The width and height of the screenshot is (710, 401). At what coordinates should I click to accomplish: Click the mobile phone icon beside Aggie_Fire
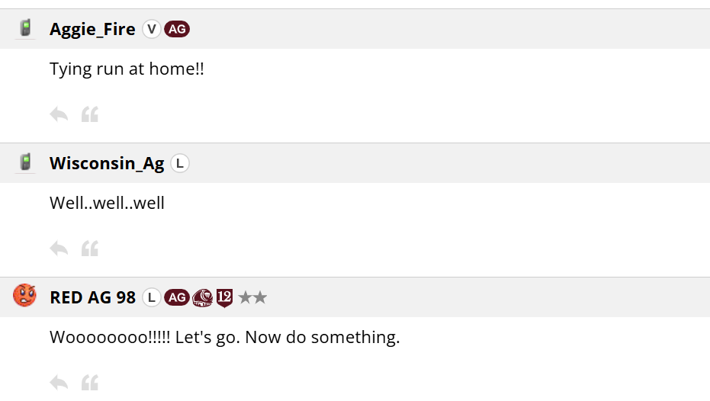pos(25,28)
